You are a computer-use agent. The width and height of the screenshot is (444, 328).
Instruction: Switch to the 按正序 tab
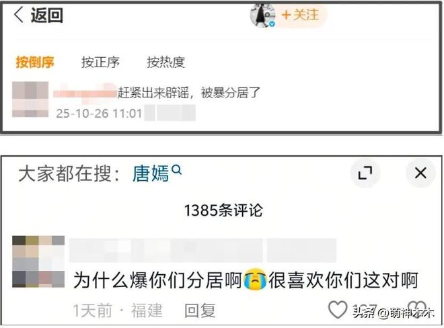[100, 63]
